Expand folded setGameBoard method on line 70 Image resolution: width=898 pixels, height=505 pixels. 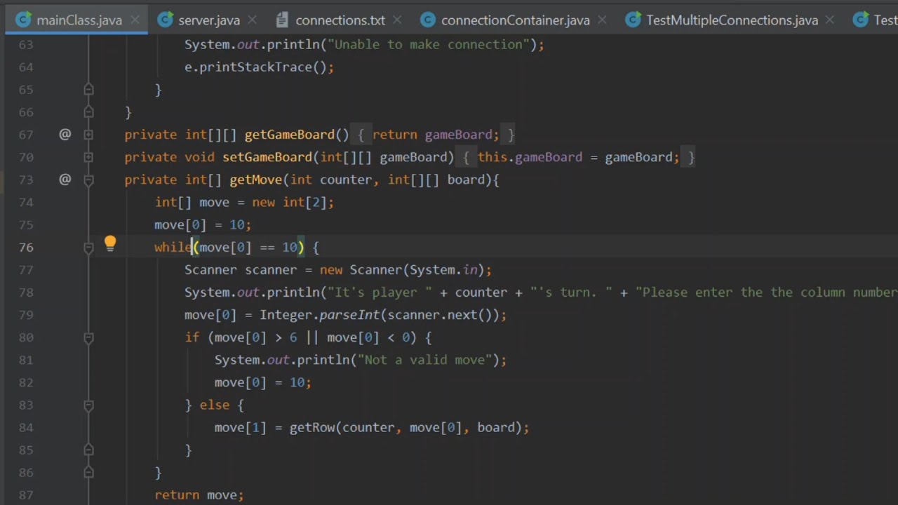coord(88,157)
